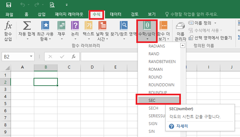Click the 자세히 help link in tooltip
Image resolution: width=240 pixels, height=137 pixels.
pyautogui.click(x=183, y=126)
